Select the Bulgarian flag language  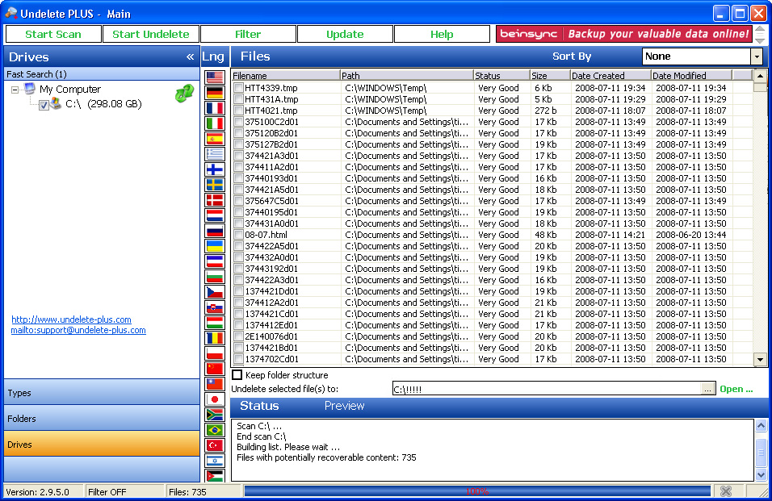[x=215, y=276]
